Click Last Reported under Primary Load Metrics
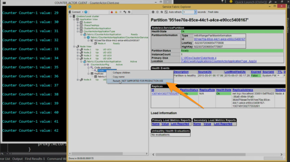Screen dimensions: 290x162 coord(180,124)
